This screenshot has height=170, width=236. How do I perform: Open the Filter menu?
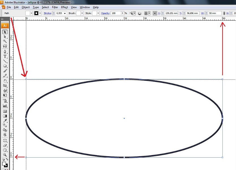[x=55, y=7]
